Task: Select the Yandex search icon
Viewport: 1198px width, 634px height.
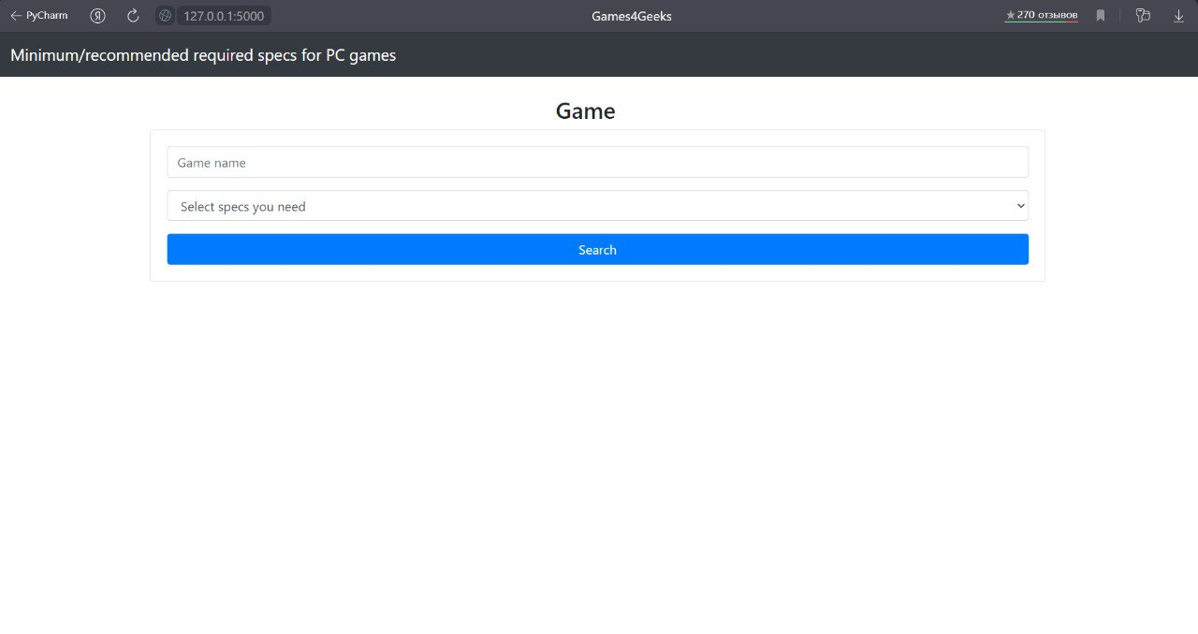Action: [x=97, y=15]
